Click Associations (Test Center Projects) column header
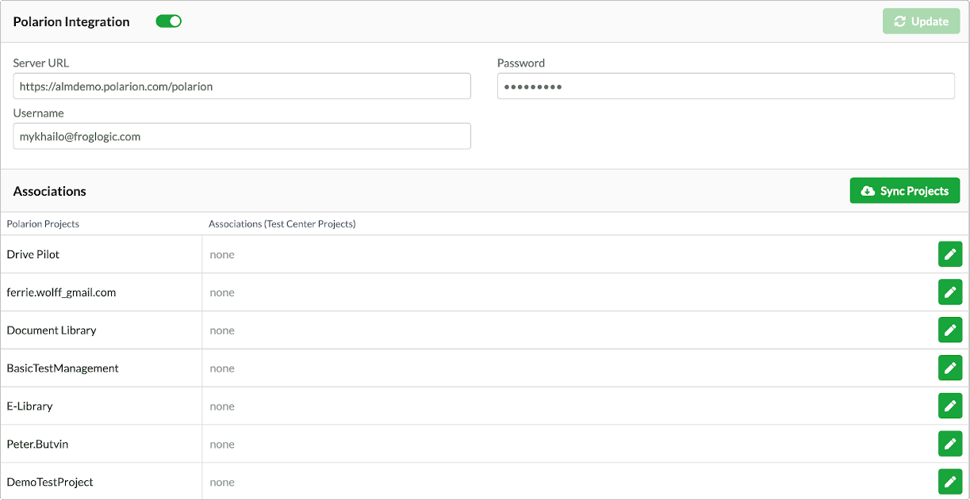This screenshot has height=500, width=970. (282, 224)
